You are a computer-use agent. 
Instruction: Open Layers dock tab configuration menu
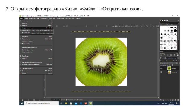coord(179,58)
